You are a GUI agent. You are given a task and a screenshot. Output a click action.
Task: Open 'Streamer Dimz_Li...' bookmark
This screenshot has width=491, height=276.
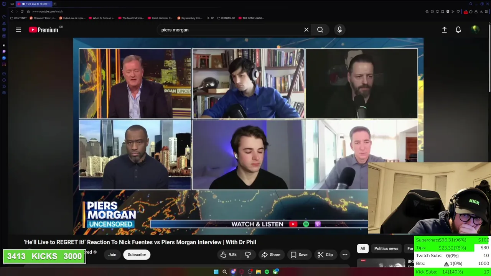pyautogui.click(x=42, y=18)
